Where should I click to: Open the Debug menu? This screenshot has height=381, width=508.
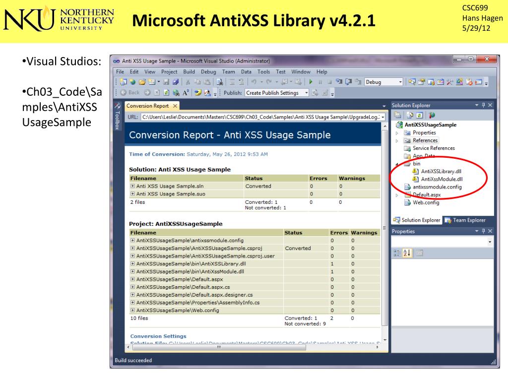point(208,71)
